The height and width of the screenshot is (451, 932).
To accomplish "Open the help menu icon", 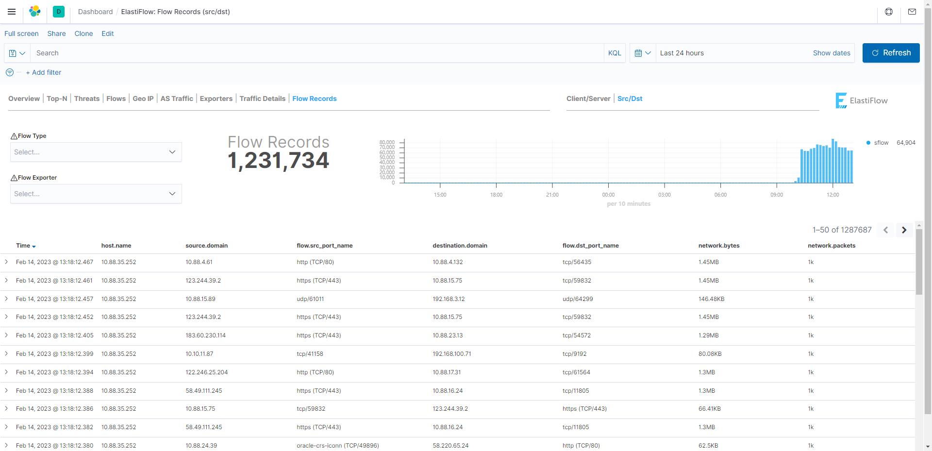I will click(x=889, y=12).
